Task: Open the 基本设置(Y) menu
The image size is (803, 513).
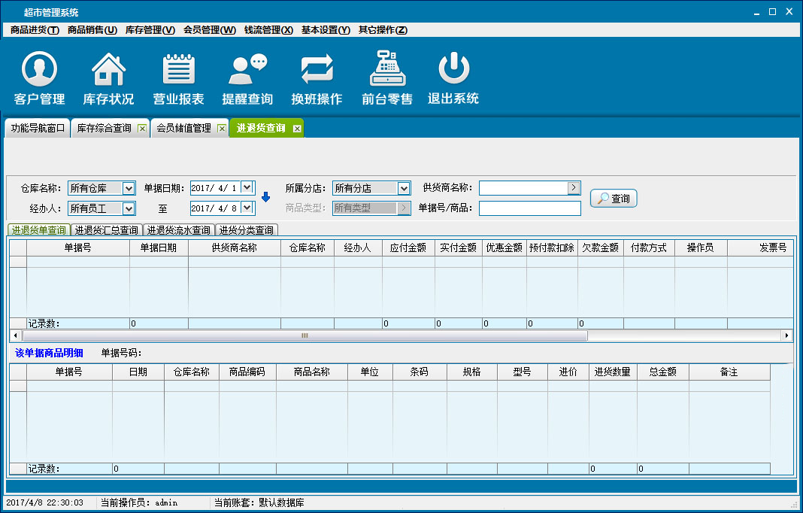Action: [x=326, y=30]
